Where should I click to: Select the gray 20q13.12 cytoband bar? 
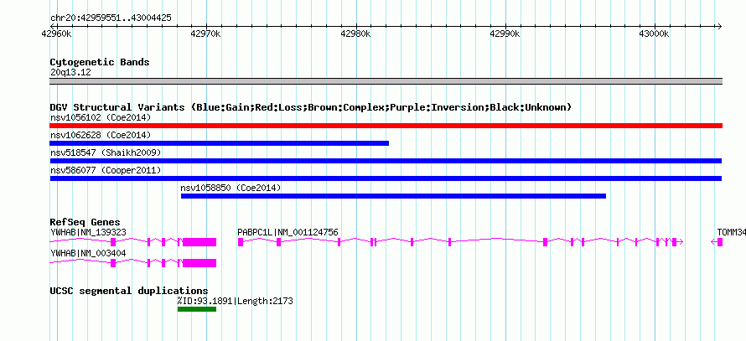point(386,81)
